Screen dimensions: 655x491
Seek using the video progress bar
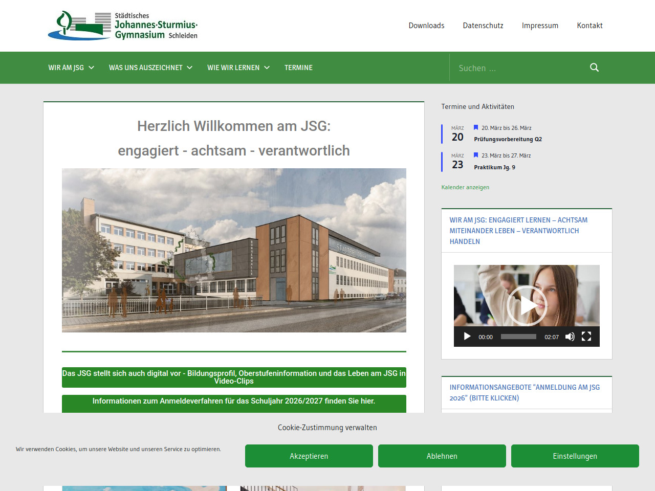(518, 337)
